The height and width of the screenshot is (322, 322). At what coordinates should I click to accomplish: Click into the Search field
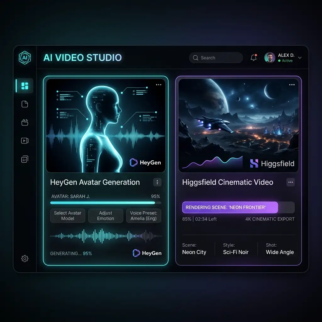pos(216,58)
